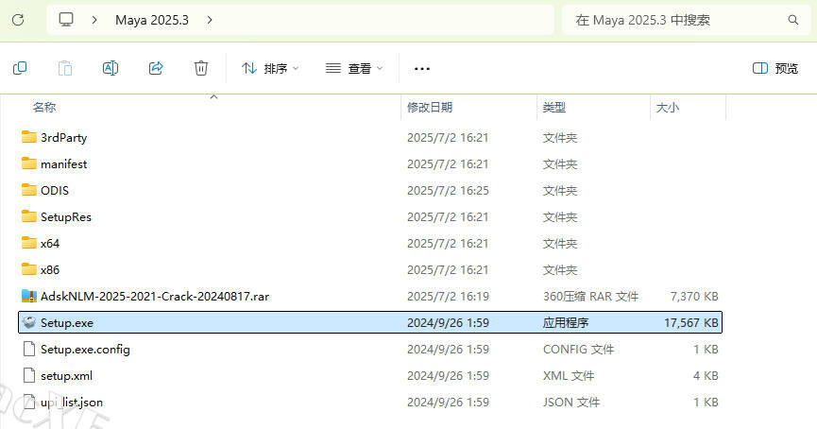Select the x64 folder icon
817x429 pixels.
tap(29, 244)
